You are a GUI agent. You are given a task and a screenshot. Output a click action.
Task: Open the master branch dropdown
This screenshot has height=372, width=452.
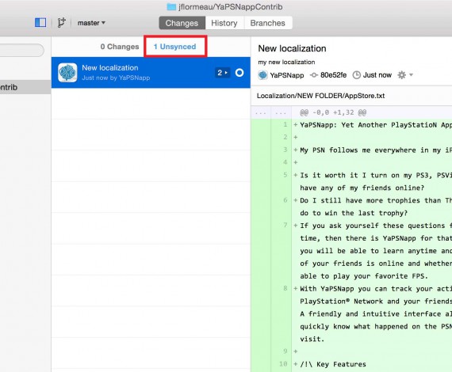click(x=91, y=23)
